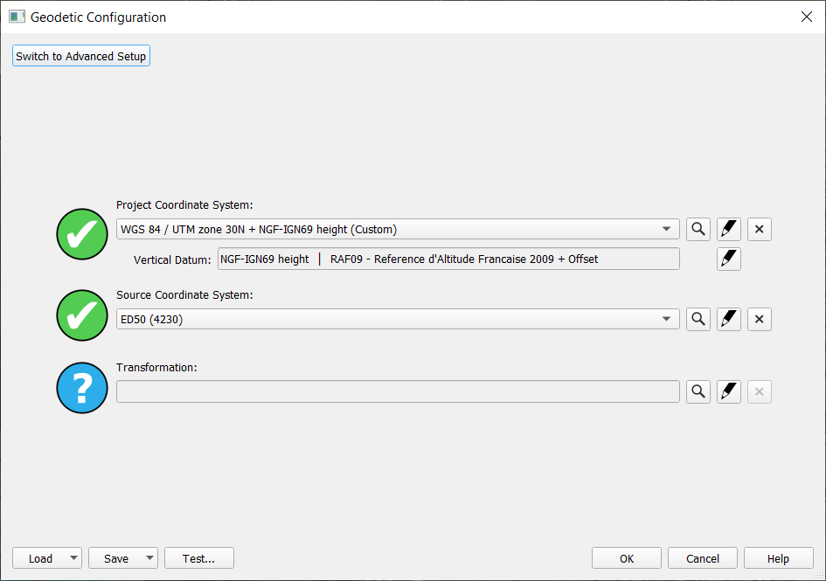
Task: Switch to Advanced Setup
Action: pos(81,56)
